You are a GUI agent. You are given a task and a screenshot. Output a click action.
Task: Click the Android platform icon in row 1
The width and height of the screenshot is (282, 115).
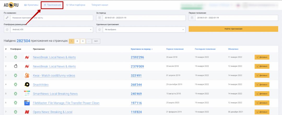[15, 57]
